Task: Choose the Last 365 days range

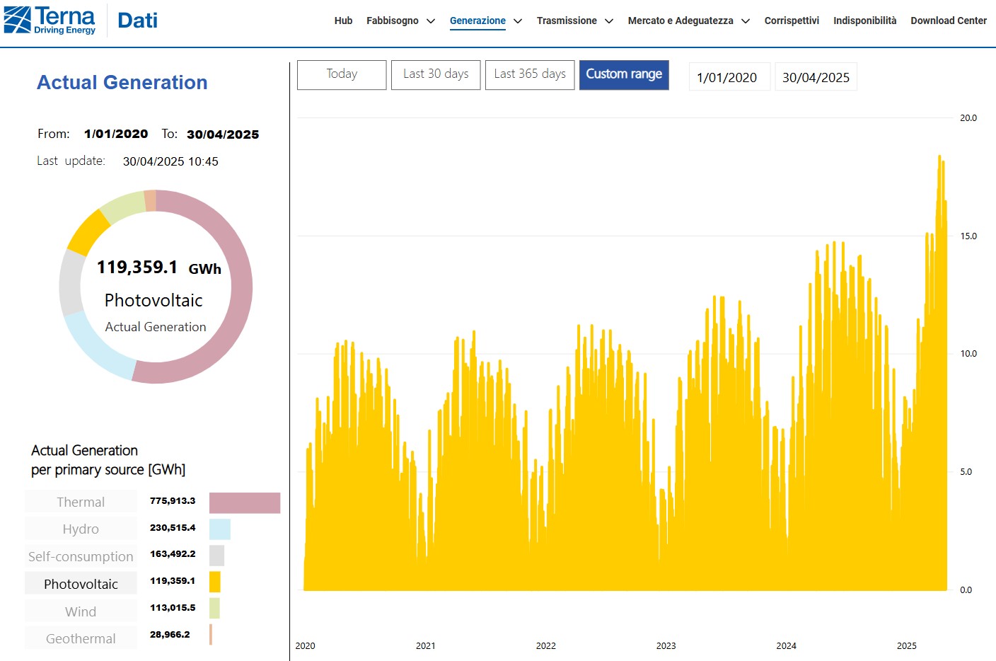Action: tap(530, 74)
